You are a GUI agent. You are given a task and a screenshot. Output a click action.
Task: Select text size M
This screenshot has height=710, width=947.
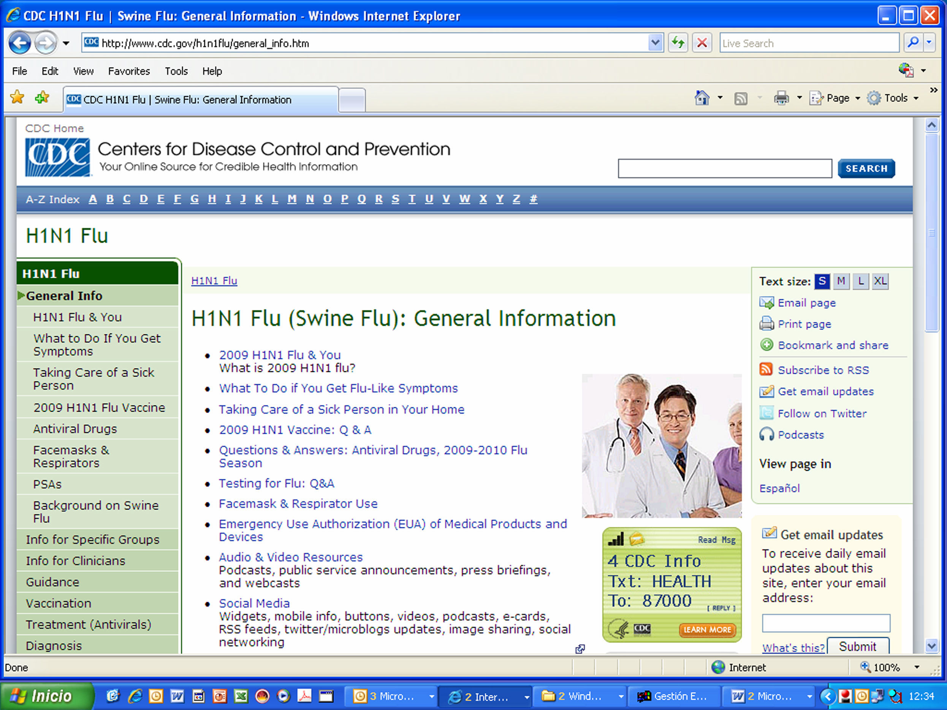tap(841, 281)
